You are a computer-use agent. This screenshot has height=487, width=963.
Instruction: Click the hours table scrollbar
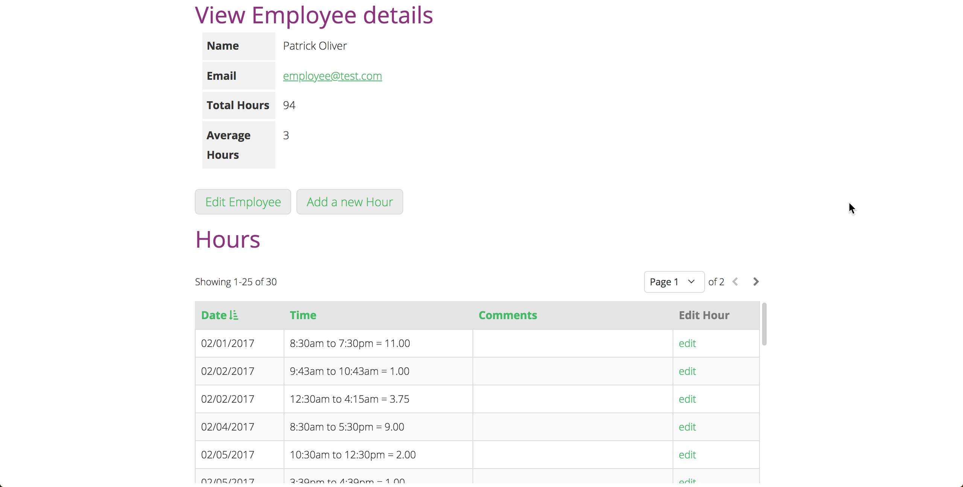(764, 324)
